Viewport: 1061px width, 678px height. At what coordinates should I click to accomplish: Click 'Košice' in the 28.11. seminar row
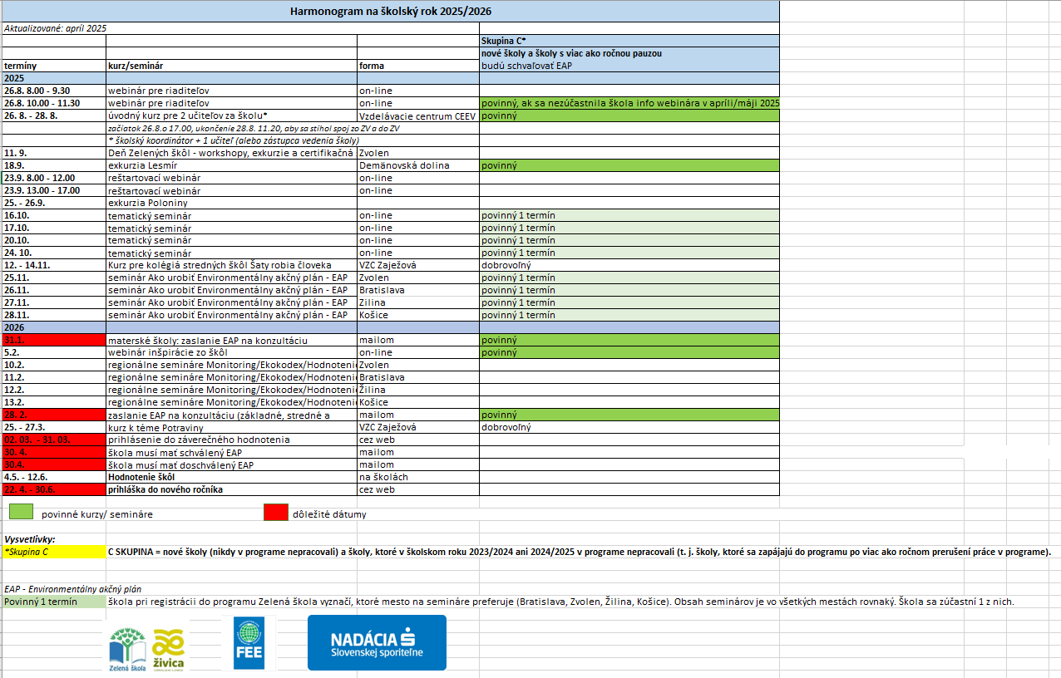(x=418, y=315)
